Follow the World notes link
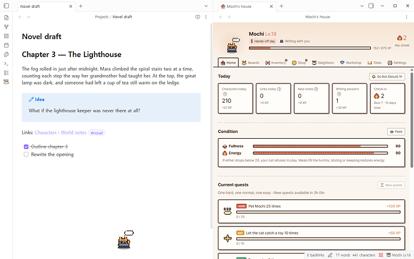This screenshot has height=259, width=414. (73, 133)
